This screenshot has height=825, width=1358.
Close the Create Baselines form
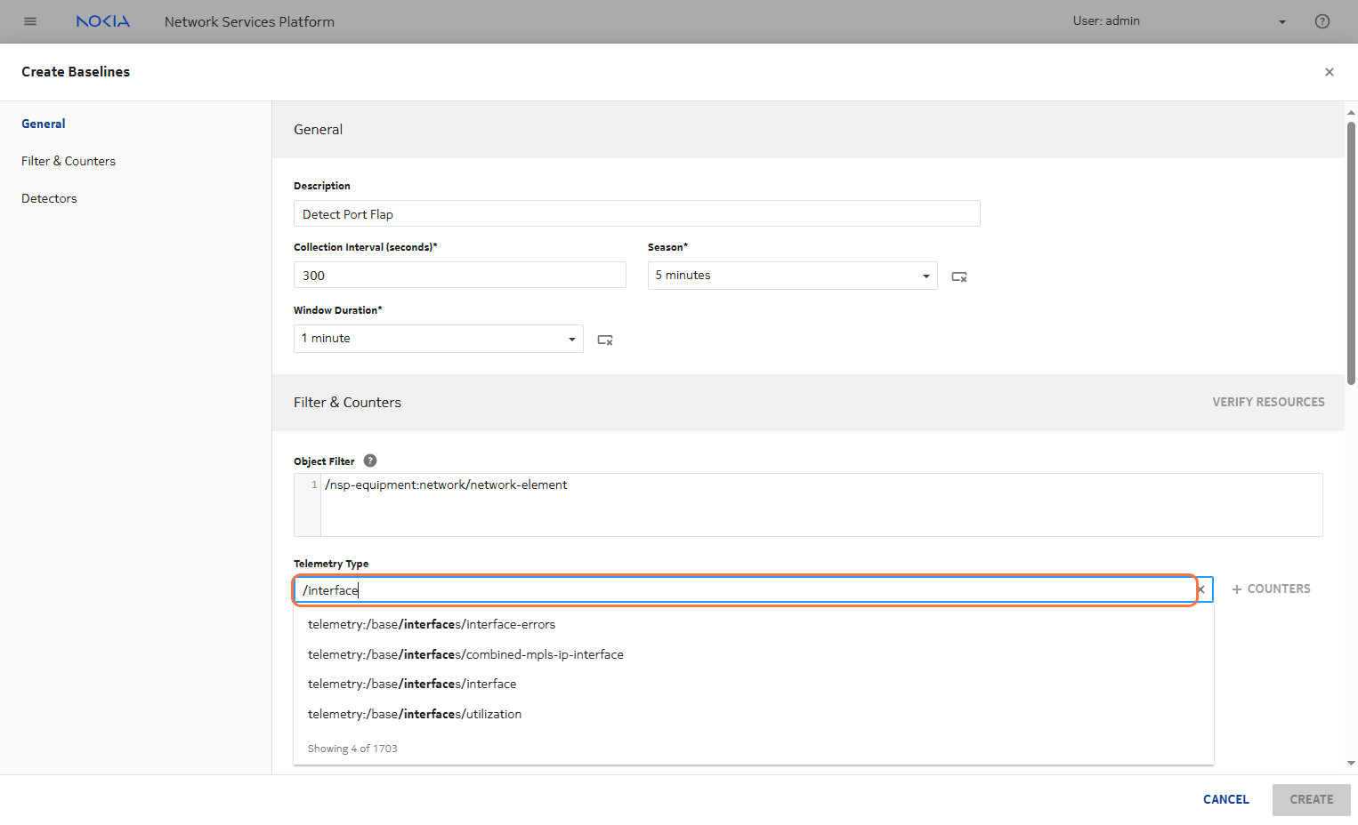(x=1329, y=72)
